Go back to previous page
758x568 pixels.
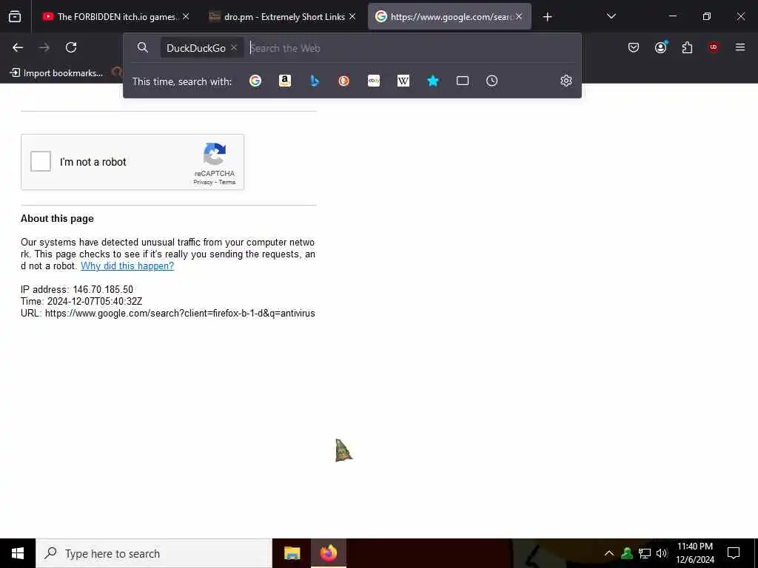[18, 47]
